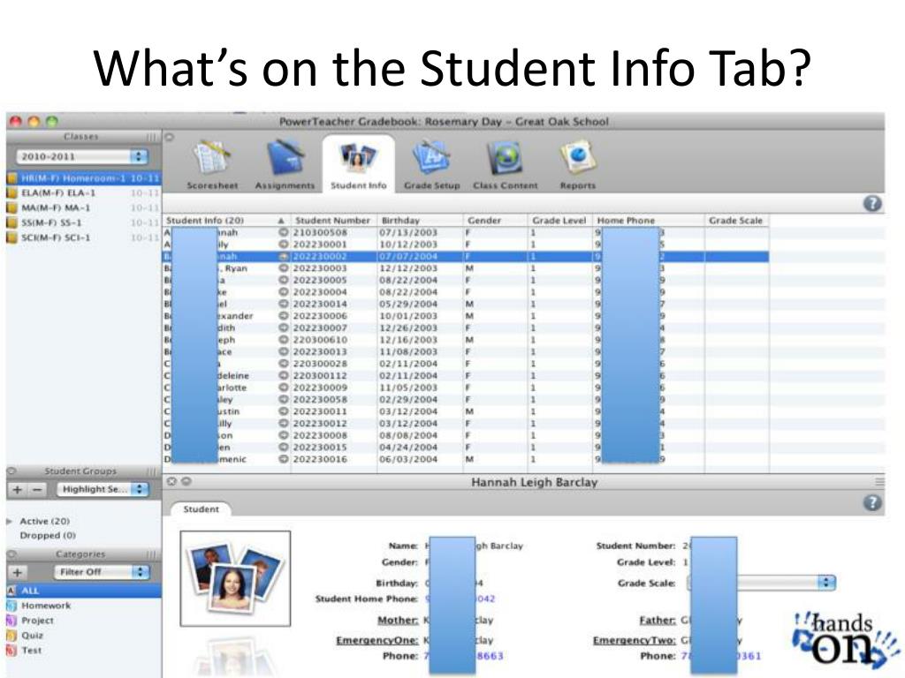
Task: Select MA(M-F) MA-1 class
Action: [x=83, y=207]
